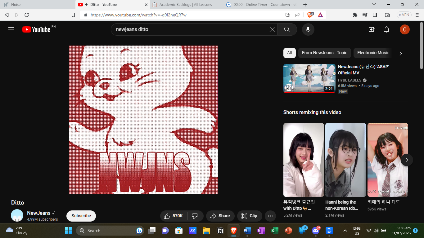Viewport: 424px width, 238px height.
Task: Like the Ditto video
Action: 174,216
